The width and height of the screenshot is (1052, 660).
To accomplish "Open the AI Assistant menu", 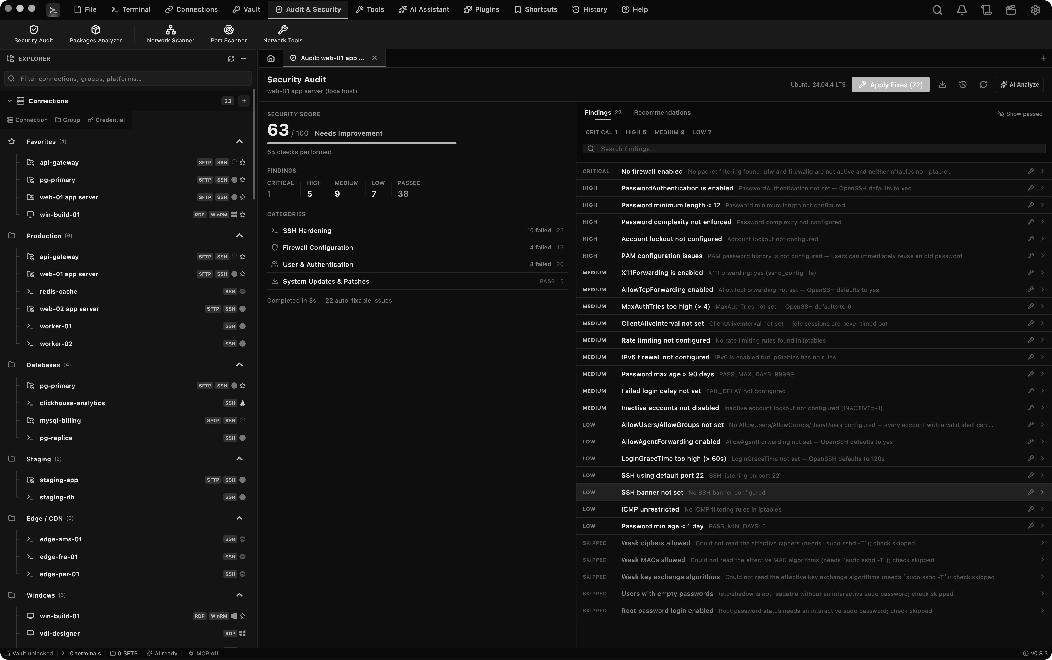I will coord(424,10).
